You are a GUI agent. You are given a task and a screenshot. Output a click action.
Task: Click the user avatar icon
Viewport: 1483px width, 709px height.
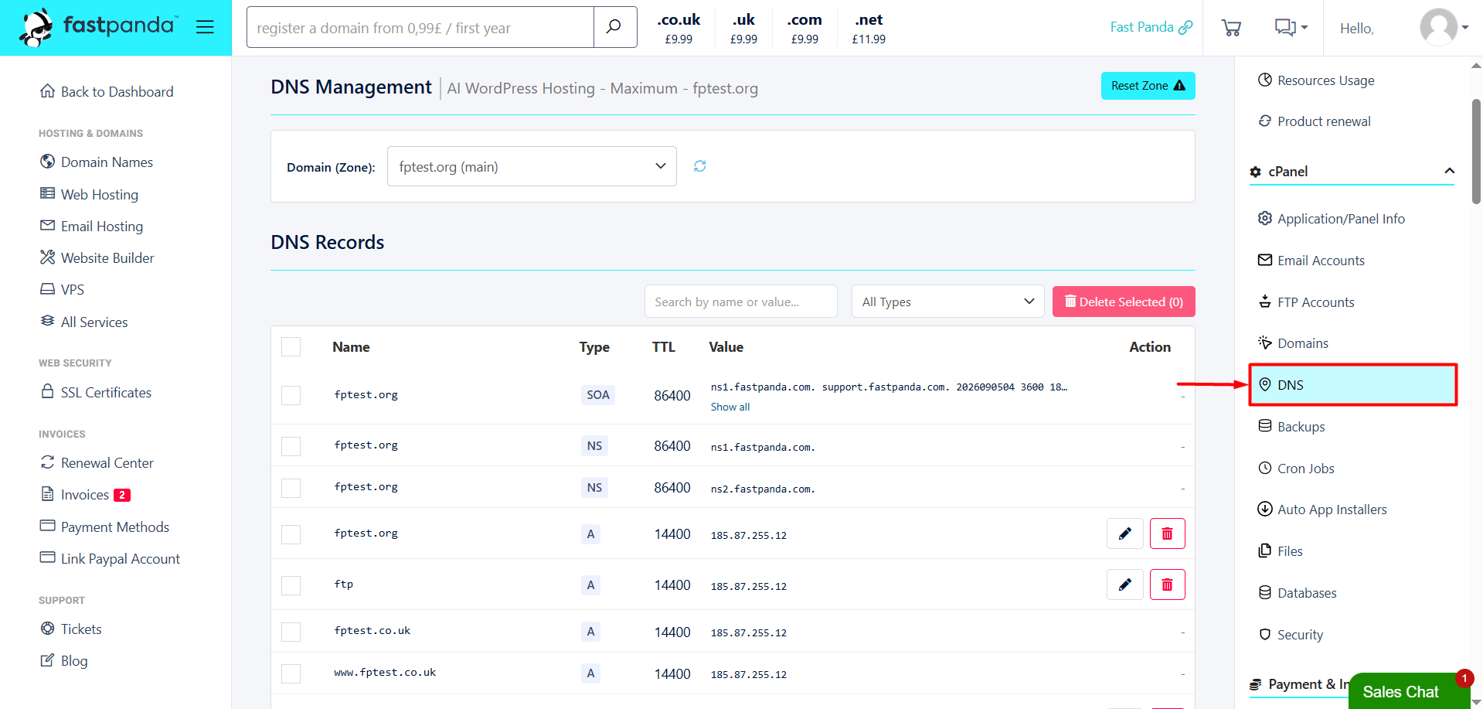click(1438, 27)
